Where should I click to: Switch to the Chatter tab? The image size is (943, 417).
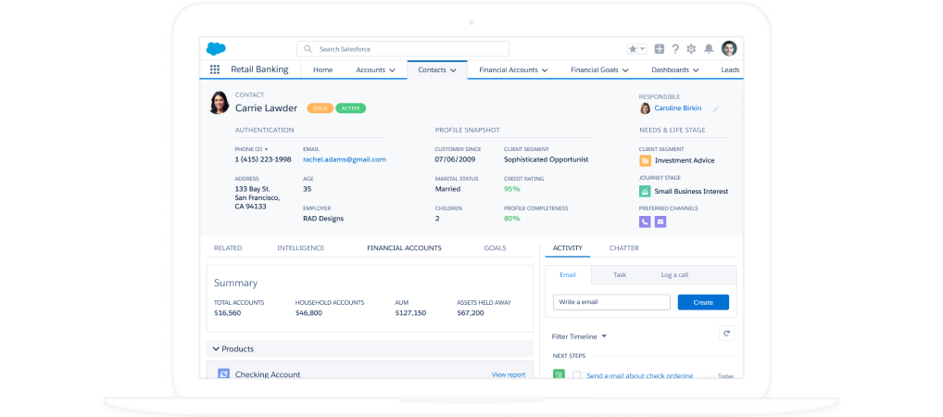tap(624, 248)
